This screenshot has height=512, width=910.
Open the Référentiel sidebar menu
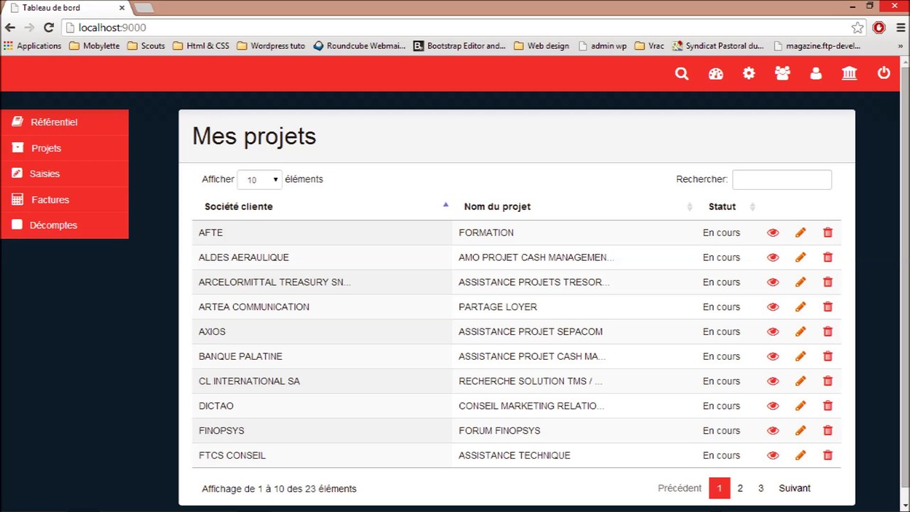65,122
